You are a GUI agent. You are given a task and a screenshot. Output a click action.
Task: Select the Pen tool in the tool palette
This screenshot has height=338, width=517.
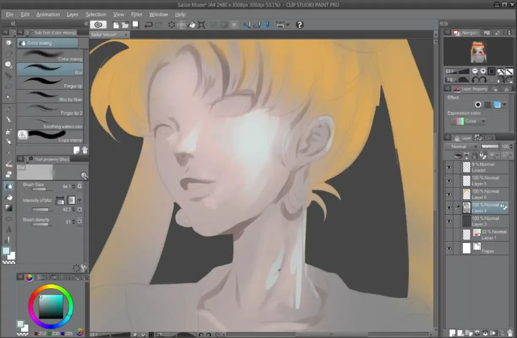(x=8, y=119)
